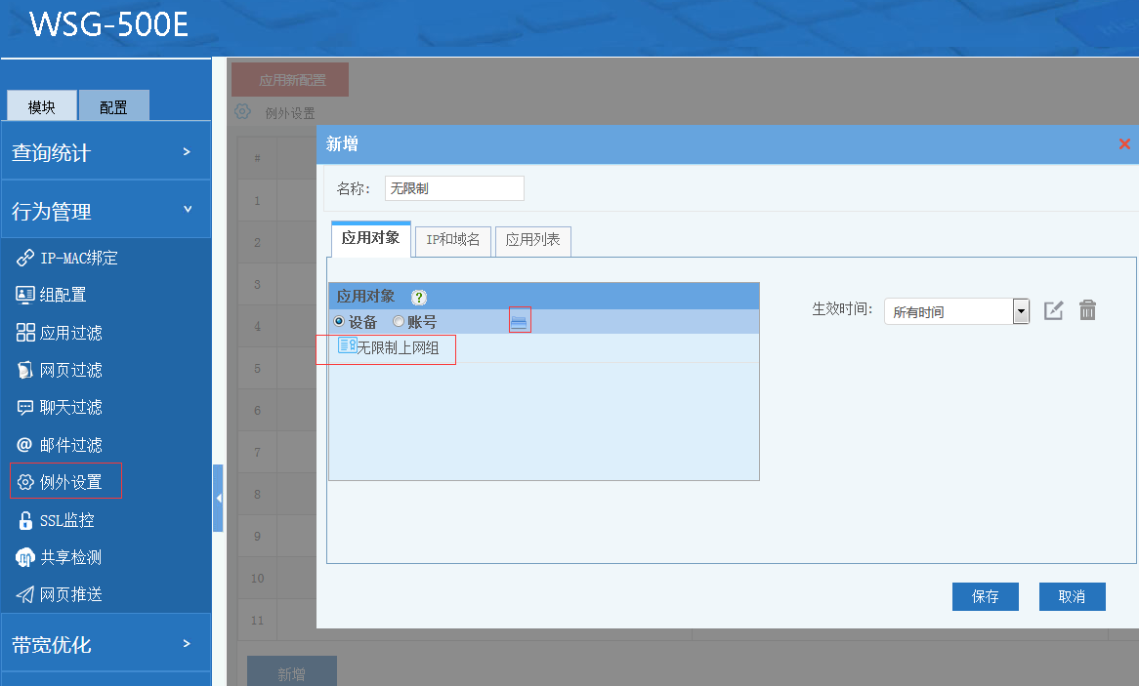The image size is (1139, 686).
Task: Open 应用过滤 application filter
Action: 70,333
